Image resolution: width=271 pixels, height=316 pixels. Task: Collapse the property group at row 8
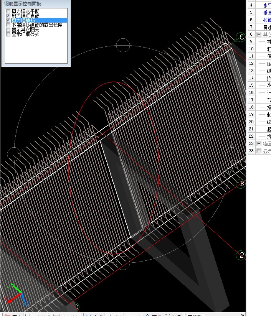259,34
